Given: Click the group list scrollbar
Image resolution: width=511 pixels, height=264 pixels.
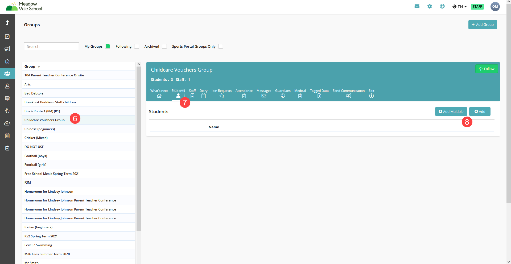Looking at the screenshot, I should click(139, 149).
